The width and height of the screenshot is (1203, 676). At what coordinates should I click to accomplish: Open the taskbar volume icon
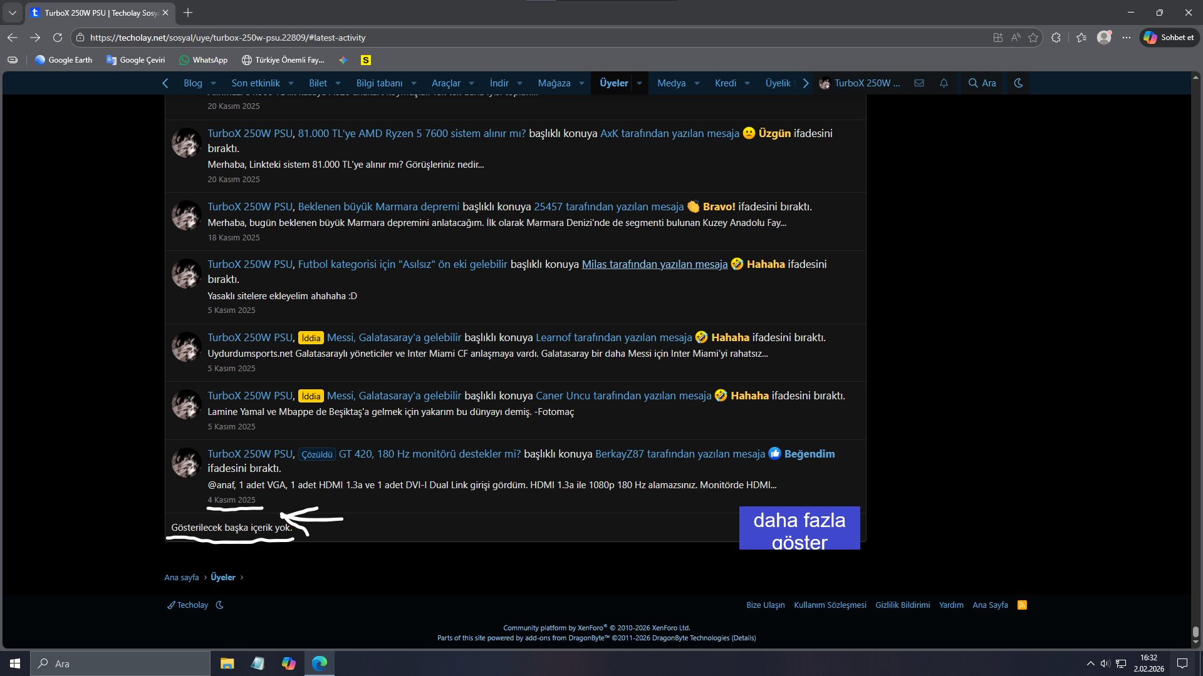[1105, 663]
